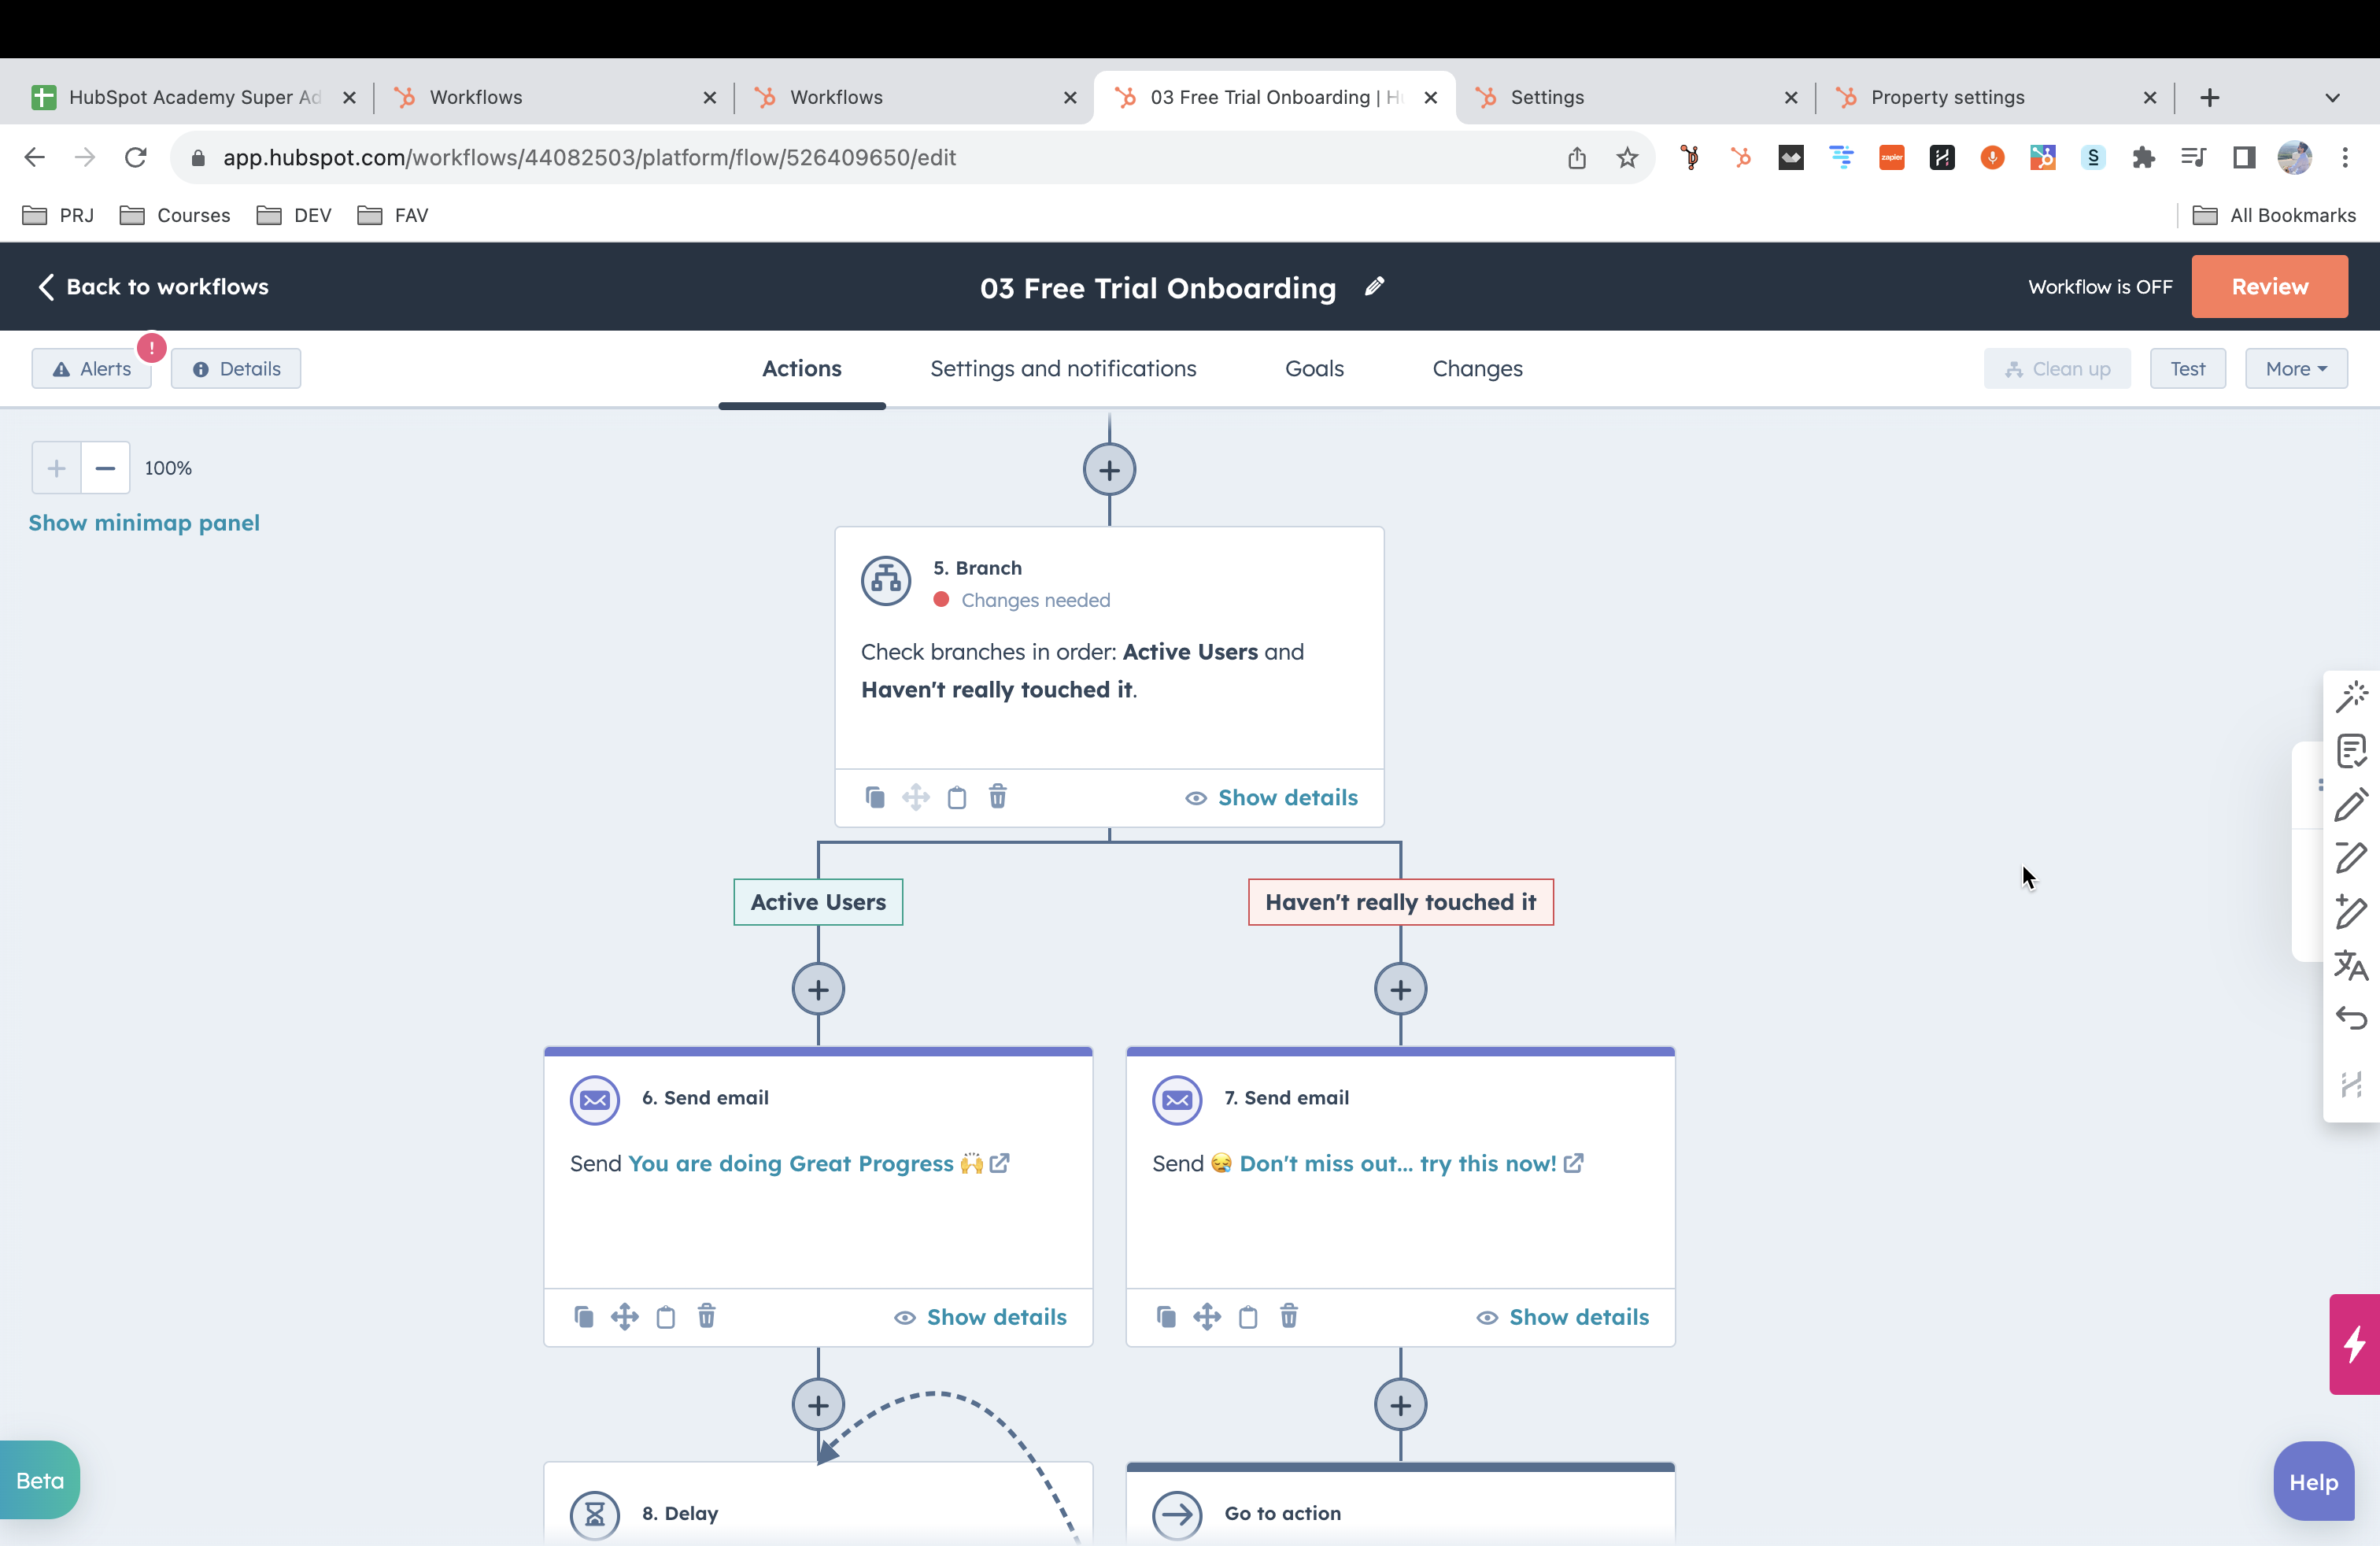Screen dimensions: 2380x1546
Task: Add action under Haven't really touched it
Action: coord(1400,990)
